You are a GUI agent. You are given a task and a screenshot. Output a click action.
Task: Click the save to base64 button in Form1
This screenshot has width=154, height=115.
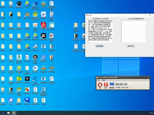coord(100,46)
